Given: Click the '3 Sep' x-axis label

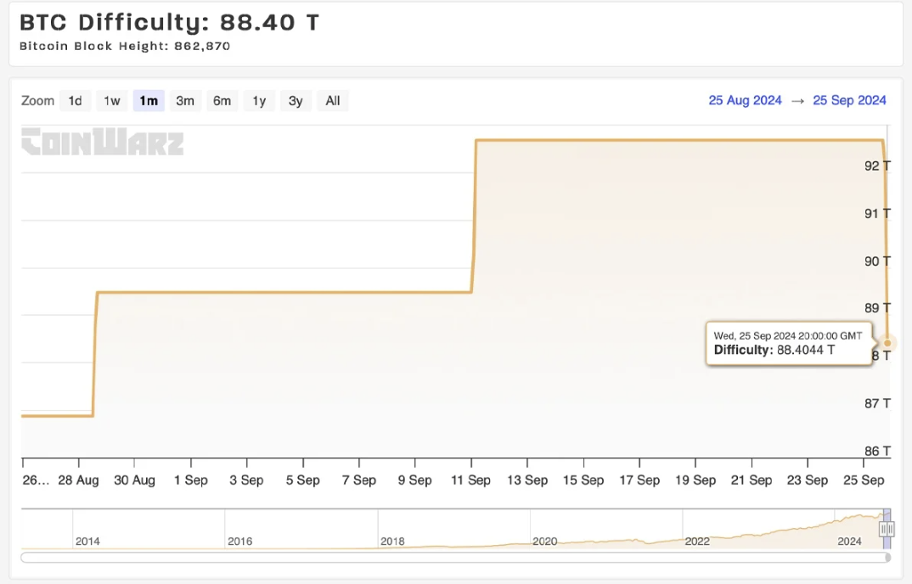Looking at the screenshot, I should [246, 480].
